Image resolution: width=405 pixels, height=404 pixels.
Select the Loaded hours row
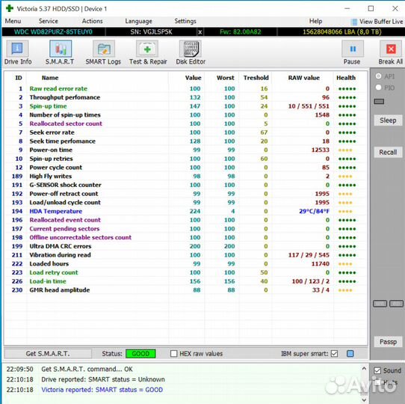[185, 264]
